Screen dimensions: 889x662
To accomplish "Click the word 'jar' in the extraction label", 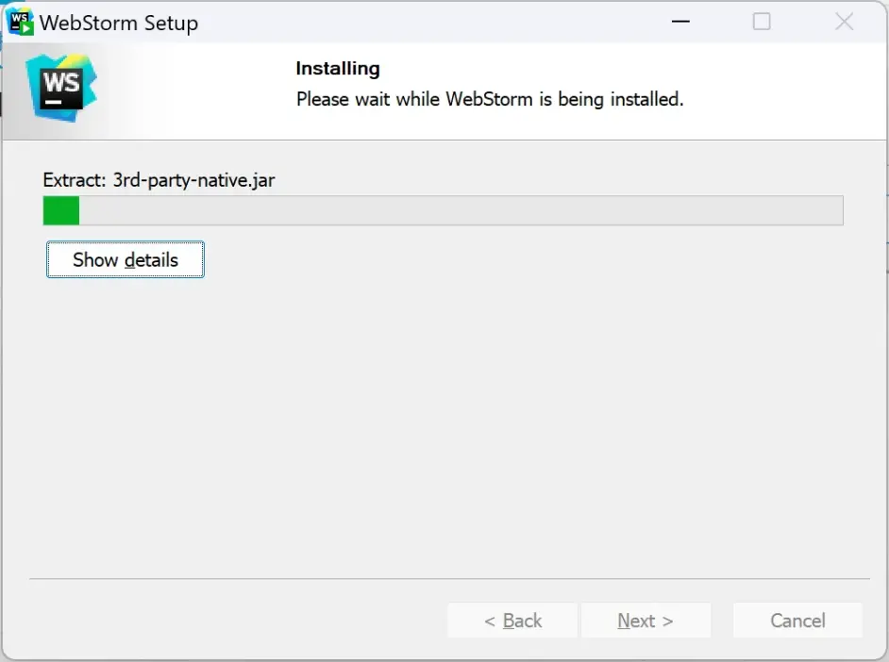I will [261, 179].
